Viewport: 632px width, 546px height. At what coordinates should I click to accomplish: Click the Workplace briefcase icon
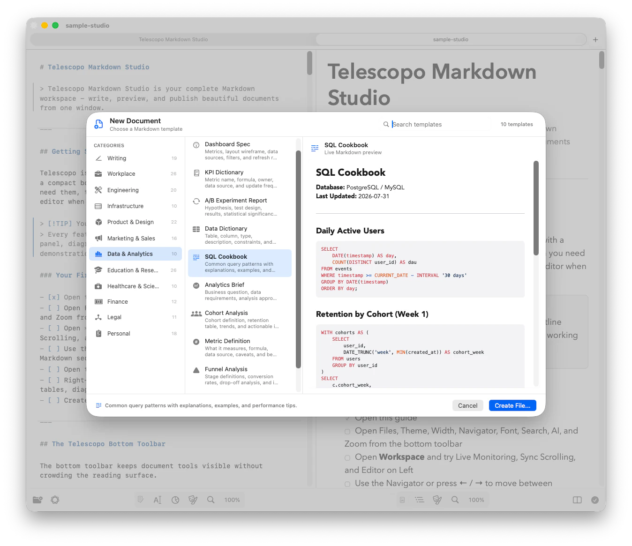coord(98,174)
